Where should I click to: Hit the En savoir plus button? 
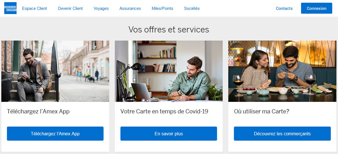click(169, 134)
